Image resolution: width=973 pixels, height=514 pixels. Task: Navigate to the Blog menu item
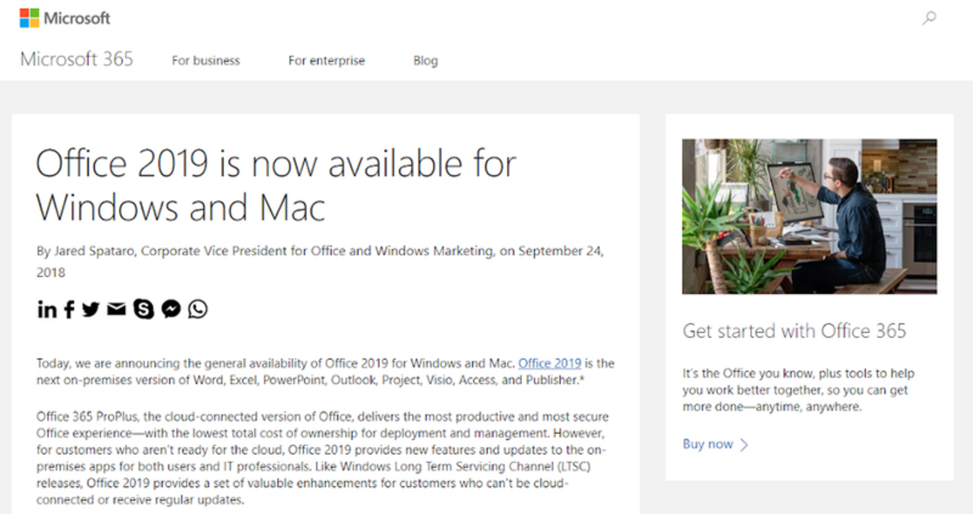click(425, 61)
